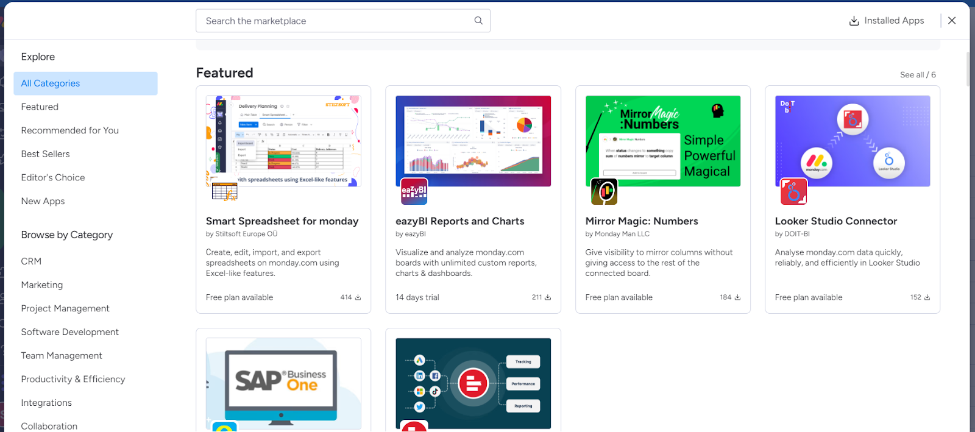Open Looker Studio Connector title
The height and width of the screenshot is (432, 975).
(836, 221)
